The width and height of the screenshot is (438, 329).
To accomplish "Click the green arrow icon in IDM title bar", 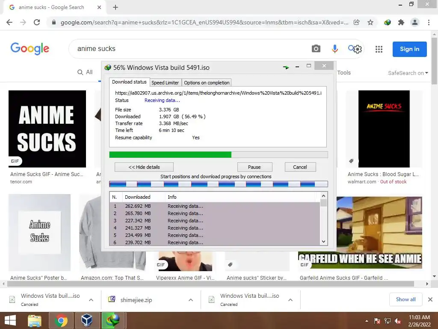I will pos(286,67).
